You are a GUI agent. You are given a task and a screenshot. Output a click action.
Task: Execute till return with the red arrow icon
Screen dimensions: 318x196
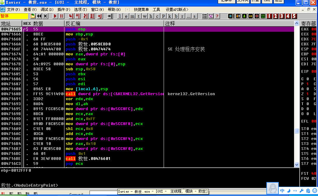[100, 16]
